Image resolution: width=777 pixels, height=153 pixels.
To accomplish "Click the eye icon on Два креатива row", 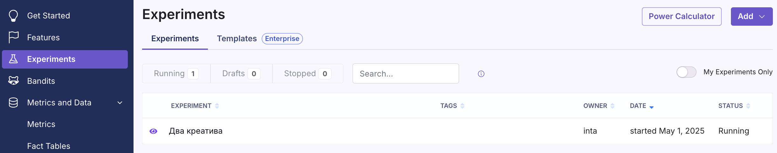I will coord(153,131).
